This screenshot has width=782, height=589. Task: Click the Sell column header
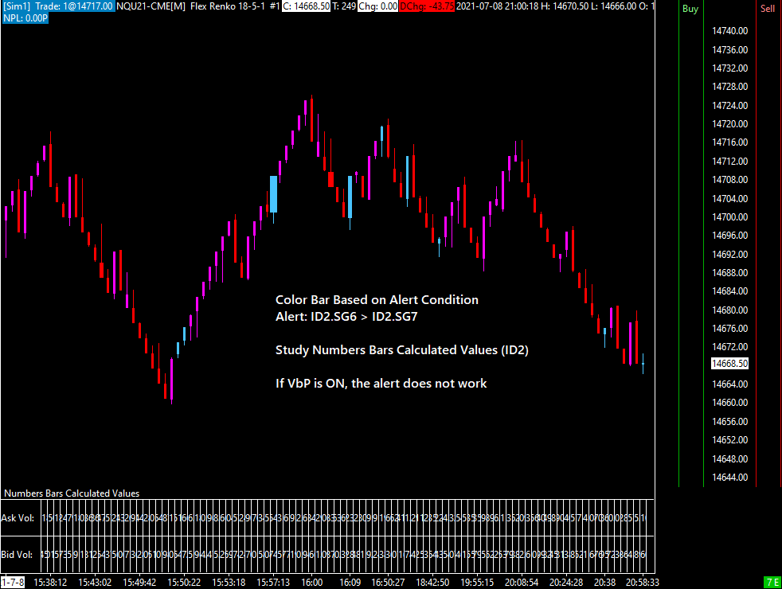click(x=768, y=9)
